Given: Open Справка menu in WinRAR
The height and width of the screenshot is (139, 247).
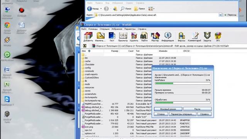Looking at the screenshot, I should pyautogui.click(x=142, y=29).
